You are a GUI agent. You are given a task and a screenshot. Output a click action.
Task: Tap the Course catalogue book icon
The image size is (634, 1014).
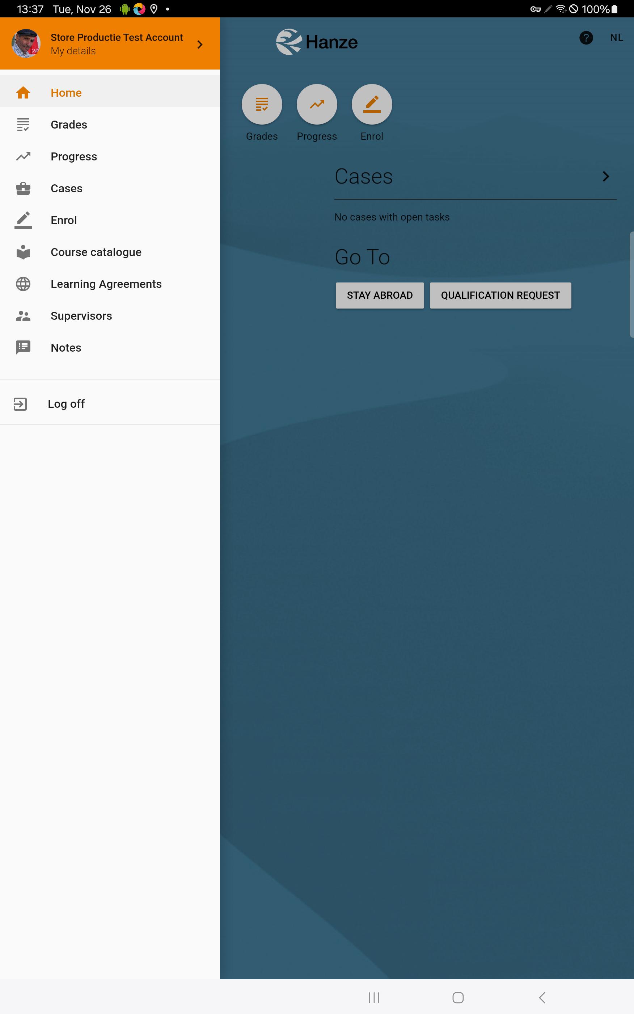point(23,252)
